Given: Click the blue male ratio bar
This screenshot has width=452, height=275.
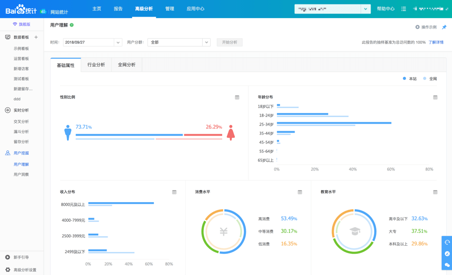Looking at the screenshot, I should [129, 135].
